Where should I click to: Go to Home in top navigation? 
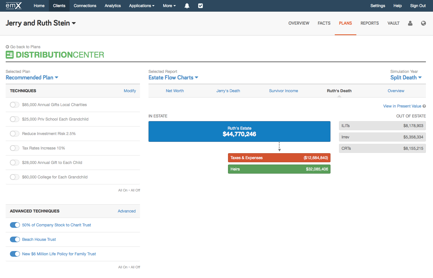(x=39, y=6)
